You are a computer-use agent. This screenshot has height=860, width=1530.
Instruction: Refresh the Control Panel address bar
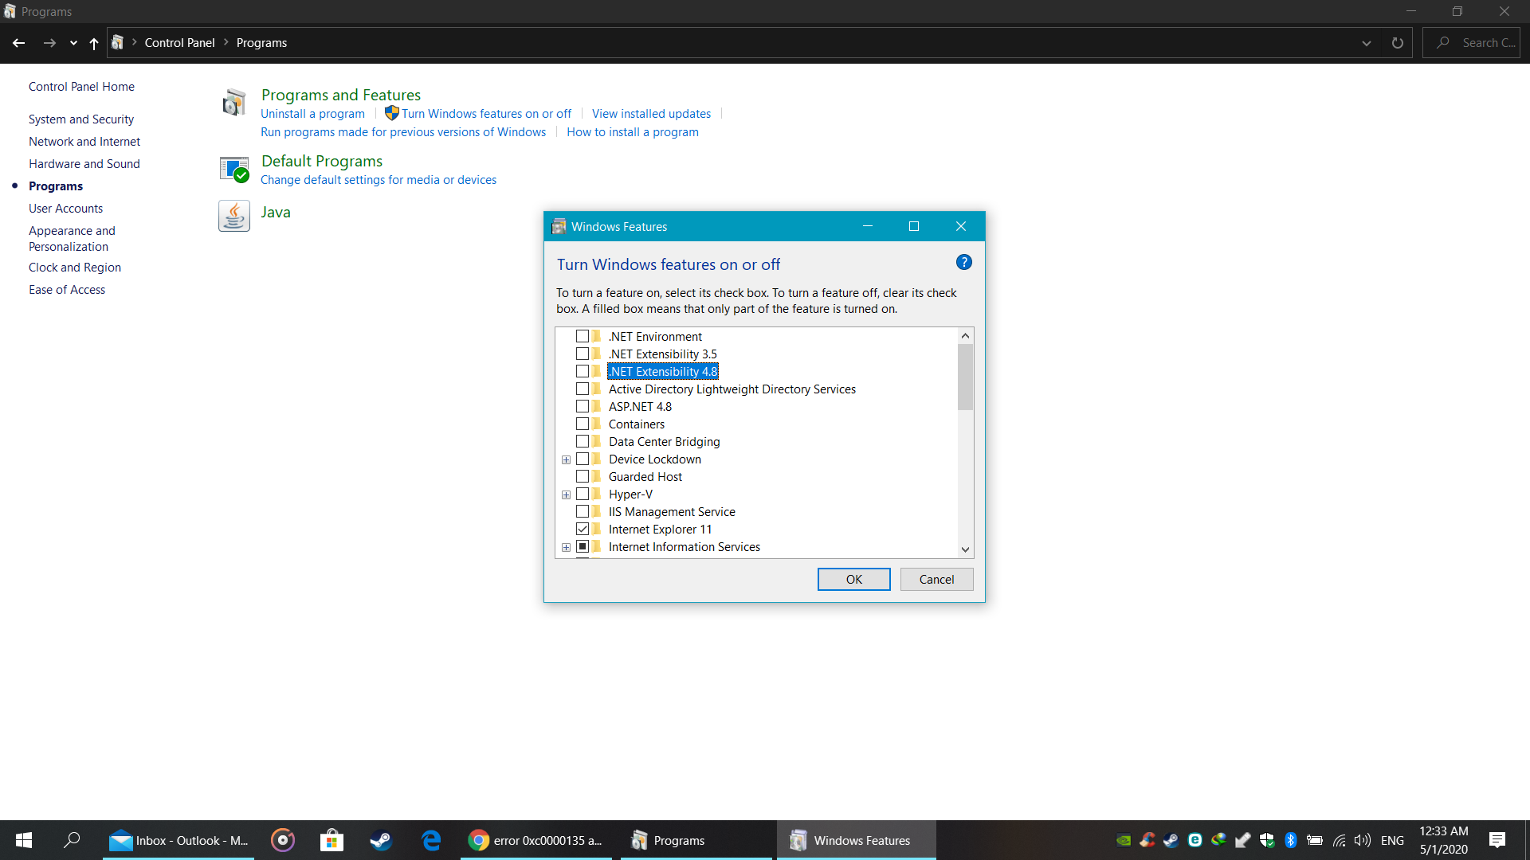pos(1397,43)
